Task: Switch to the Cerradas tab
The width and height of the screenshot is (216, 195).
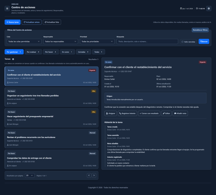Action: pyautogui.click(x=83, y=52)
